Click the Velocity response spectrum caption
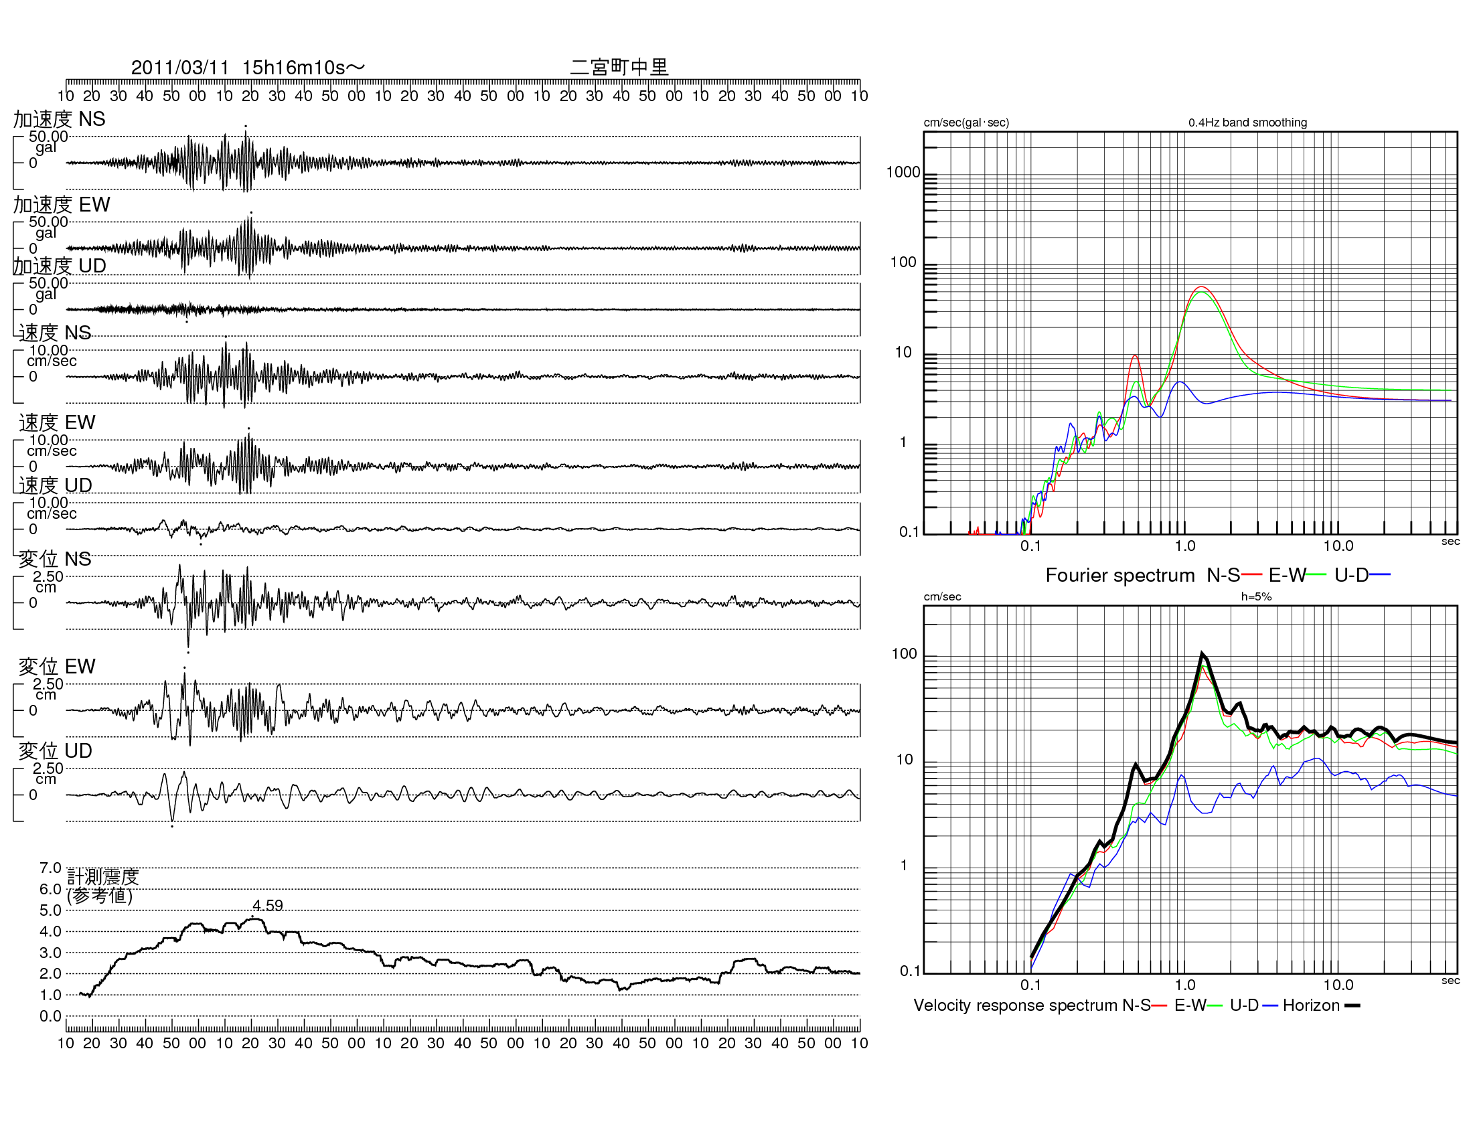This screenshot has height=1138, width=1473. click(x=1016, y=1005)
